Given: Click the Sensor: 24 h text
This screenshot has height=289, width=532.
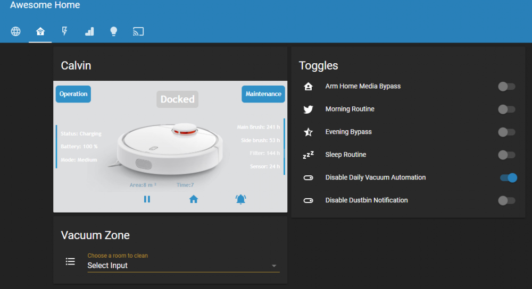Looking at the screenshot, I should tap(265, 166).
